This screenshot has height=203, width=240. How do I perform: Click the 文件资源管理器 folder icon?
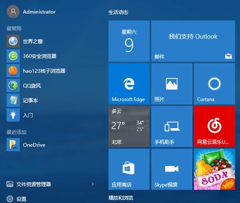[10, 184]
